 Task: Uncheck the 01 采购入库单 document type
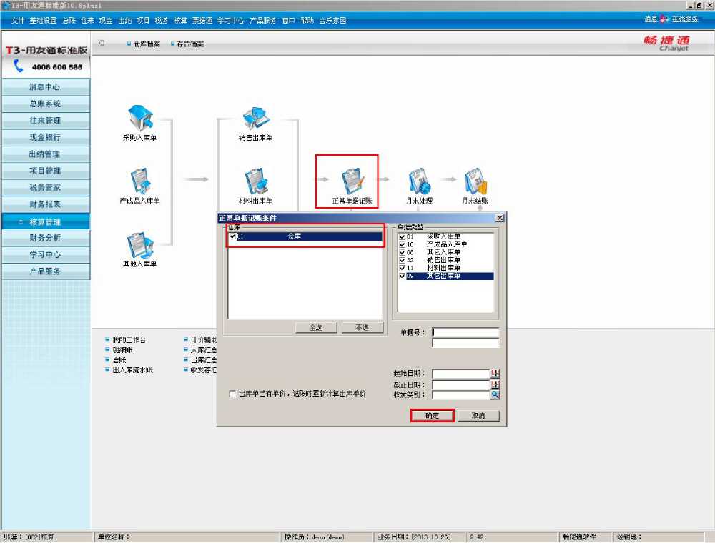tap(402, 237)
